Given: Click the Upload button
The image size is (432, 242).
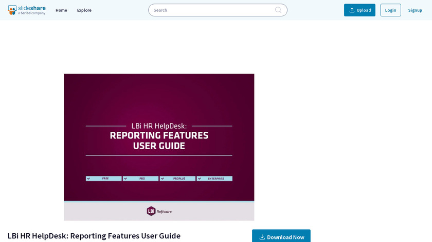Looking at the screenshot, I should point(359,10).
